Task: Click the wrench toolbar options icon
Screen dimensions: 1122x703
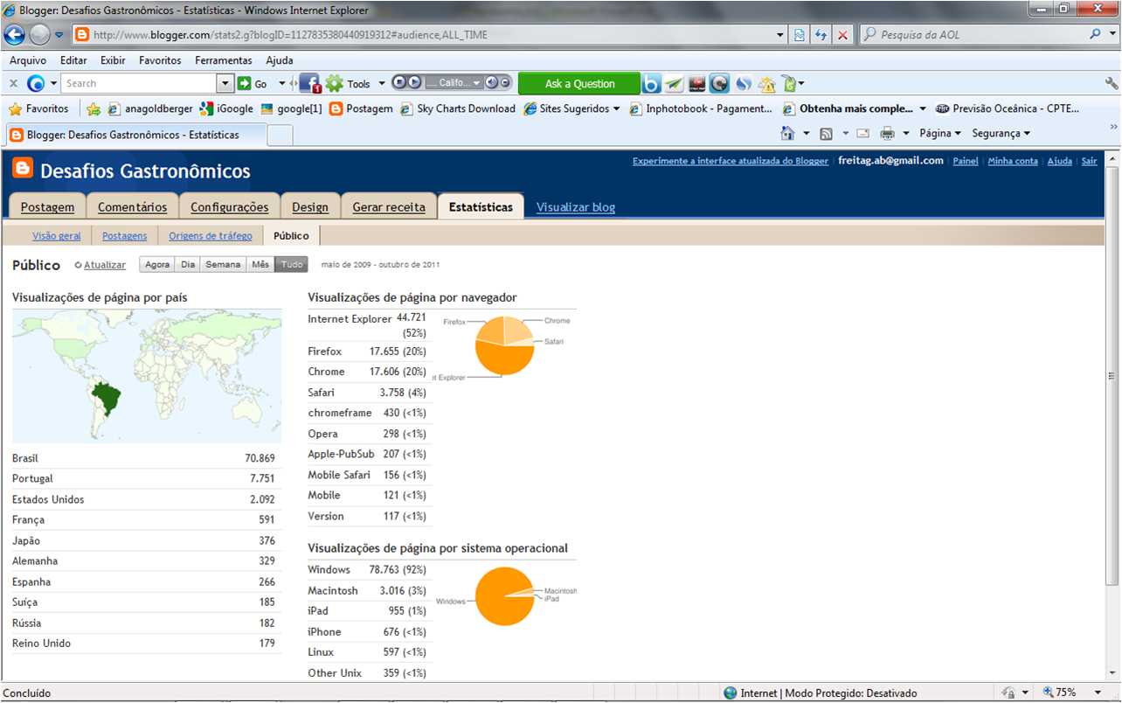Action: pyautogui.click(x=1112, y=84)
